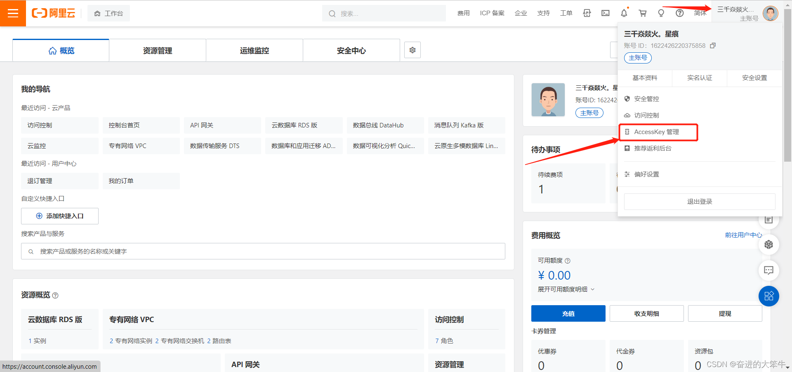Open the 1 实例 RDS link
The height and width of the screenshot is (372, 792).
[37, 341]
